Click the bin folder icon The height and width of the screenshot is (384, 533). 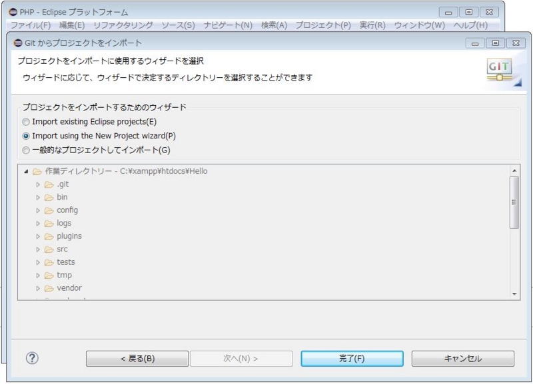coord(49,197)
